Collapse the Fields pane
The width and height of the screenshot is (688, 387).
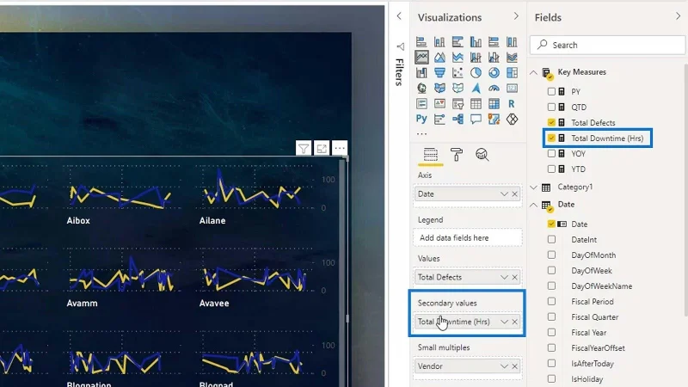point(679,16)
